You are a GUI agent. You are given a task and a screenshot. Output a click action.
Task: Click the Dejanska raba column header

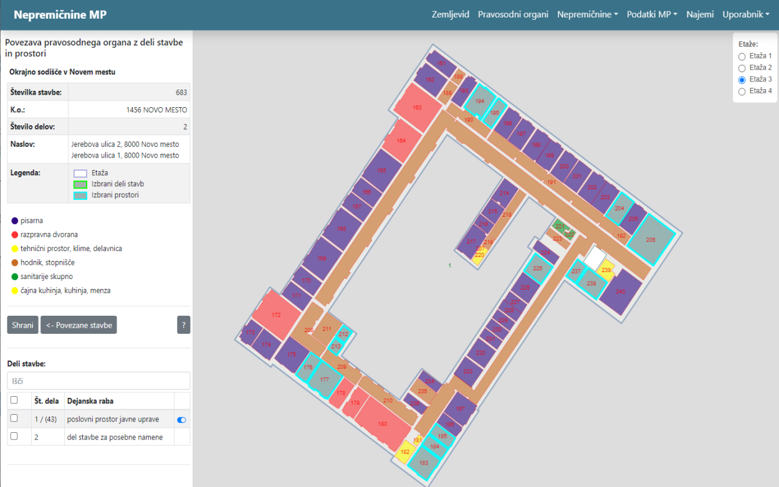pyautogui.click(x=90, y=401)
